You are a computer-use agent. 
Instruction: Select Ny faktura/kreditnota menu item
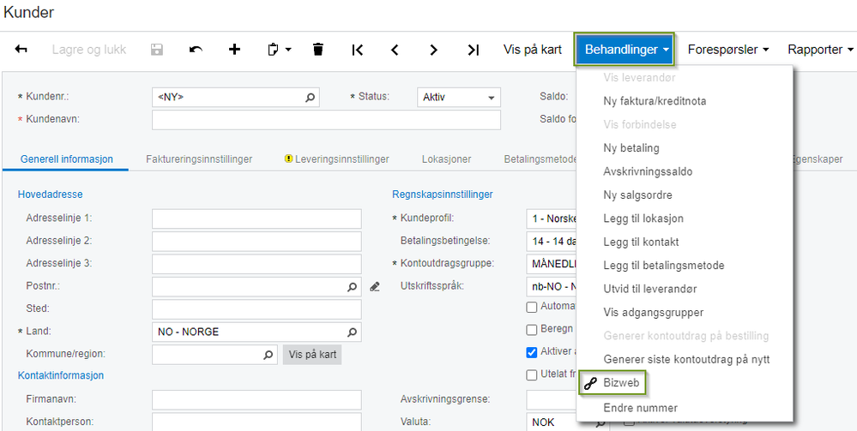(655, 101)
